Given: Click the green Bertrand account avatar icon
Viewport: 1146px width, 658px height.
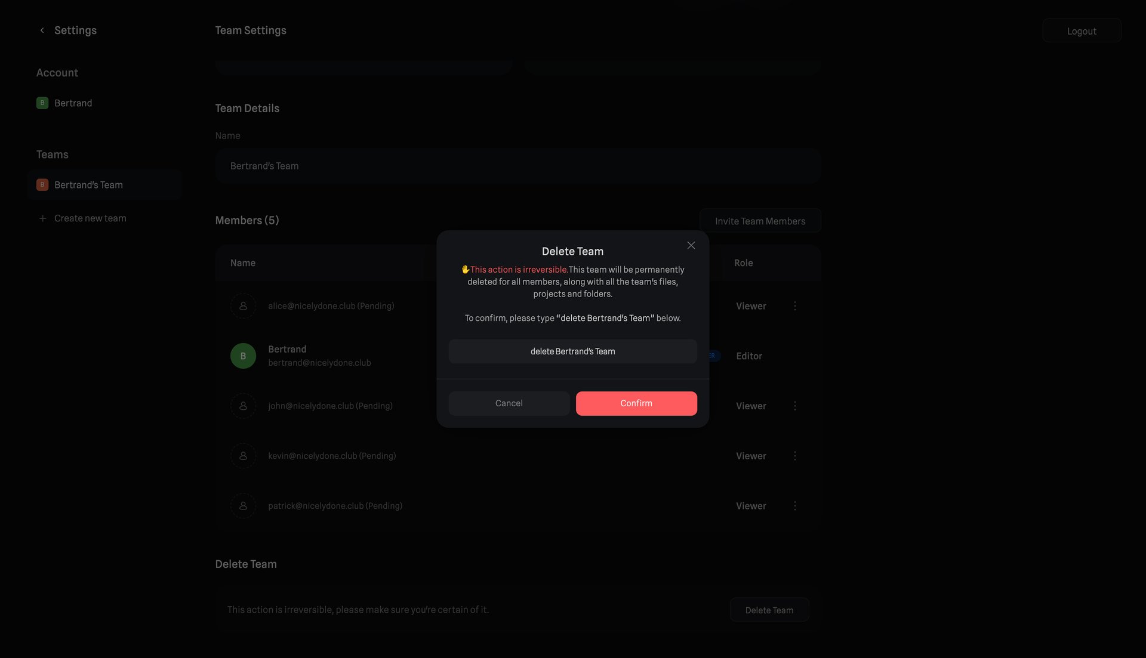Looking at the screenshot, I should tap(42, 103).
